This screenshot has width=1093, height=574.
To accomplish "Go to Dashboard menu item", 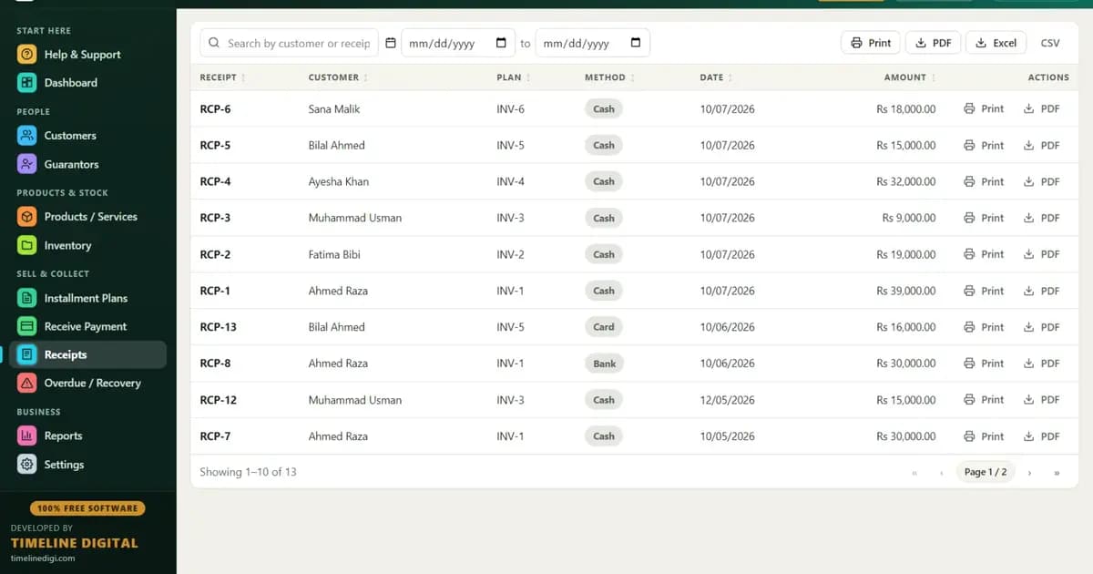I will click(87, 83).
